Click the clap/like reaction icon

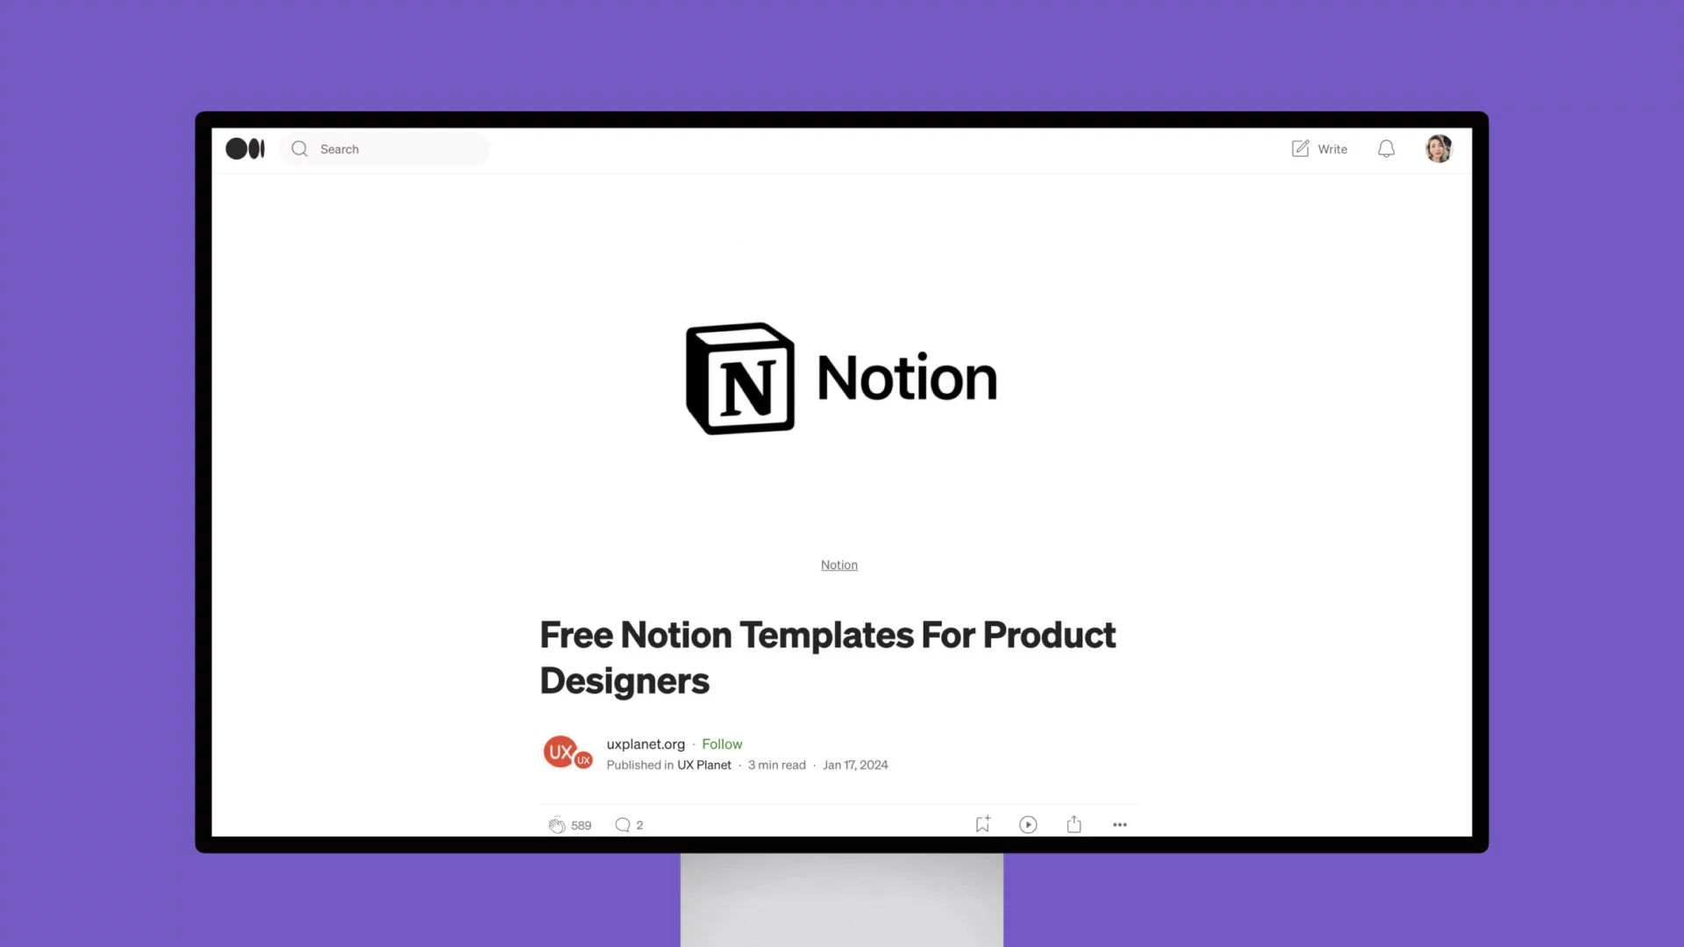click(x=555, y=823)
